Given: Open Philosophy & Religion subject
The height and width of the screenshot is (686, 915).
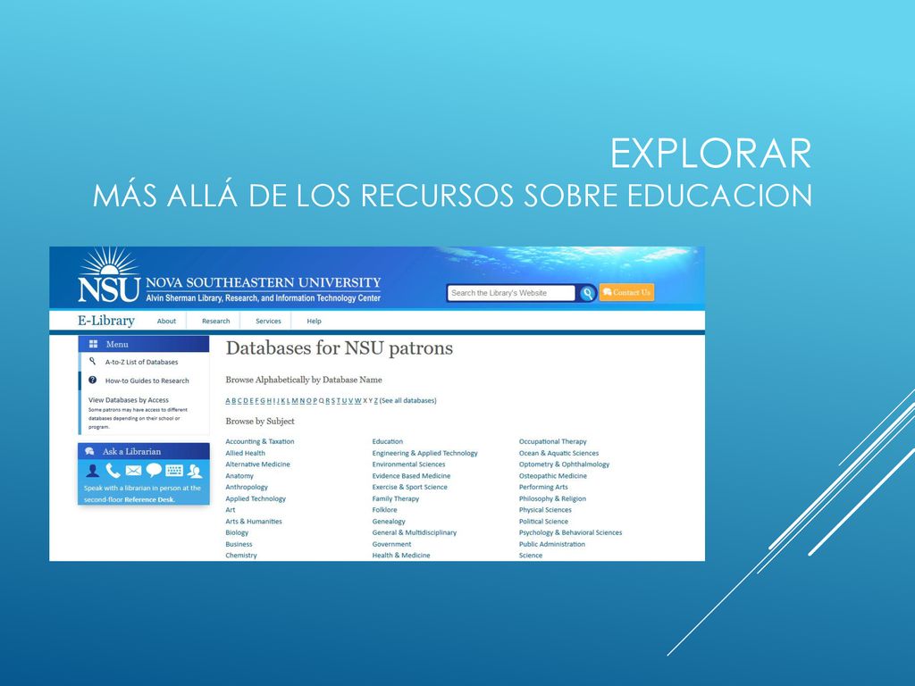Looking at the screenshot, I should 552,498.
